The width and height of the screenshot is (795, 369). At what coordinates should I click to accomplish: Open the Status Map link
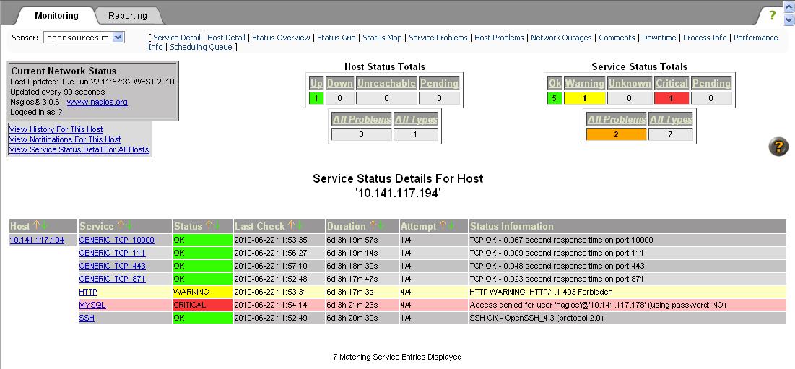click(382, 38)
